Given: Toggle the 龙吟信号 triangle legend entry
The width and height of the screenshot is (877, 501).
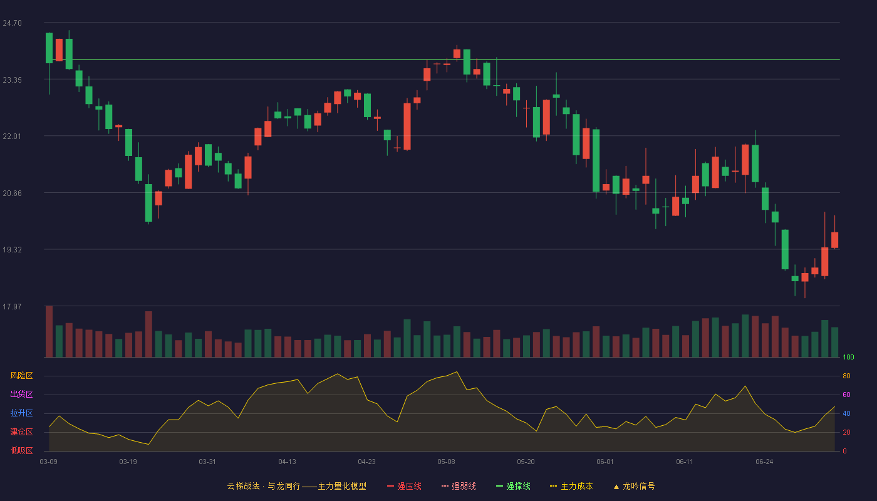Looking at the screenshot, I should coord(634,486).
